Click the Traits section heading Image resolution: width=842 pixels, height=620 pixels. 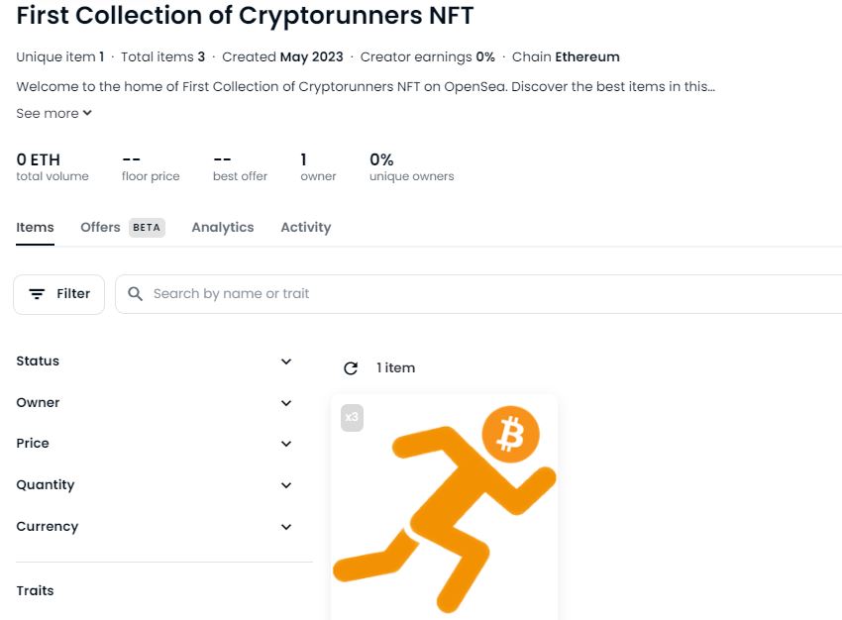click(35, 591)
